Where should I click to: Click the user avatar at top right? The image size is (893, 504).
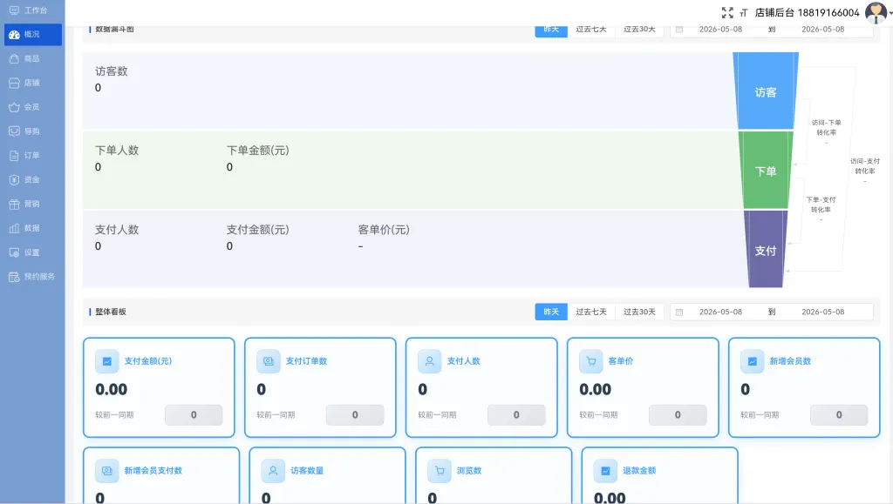coord(876,12)
